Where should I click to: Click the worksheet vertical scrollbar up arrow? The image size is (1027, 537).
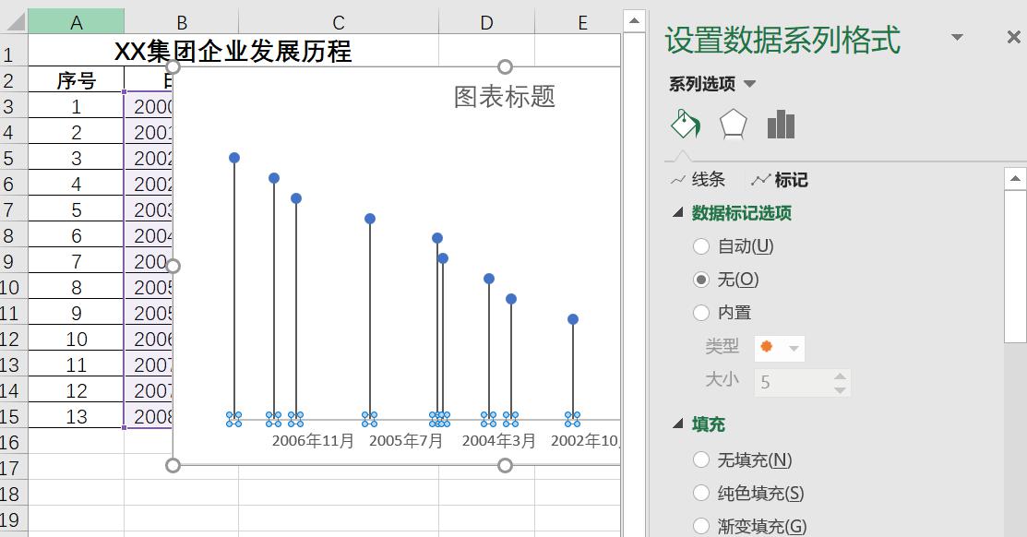click(x=634, y=21)
